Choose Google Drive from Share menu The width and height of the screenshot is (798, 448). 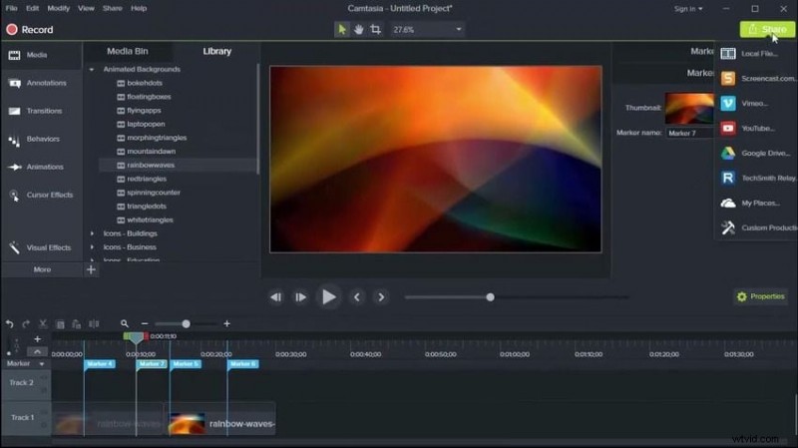(757, 154)
